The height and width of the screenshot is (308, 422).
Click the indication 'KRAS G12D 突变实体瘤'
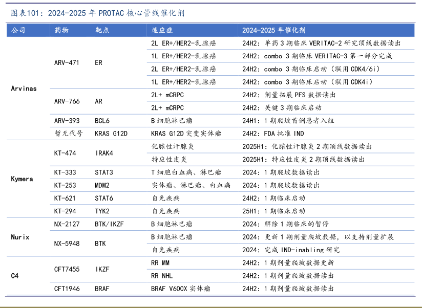(186, 134)
